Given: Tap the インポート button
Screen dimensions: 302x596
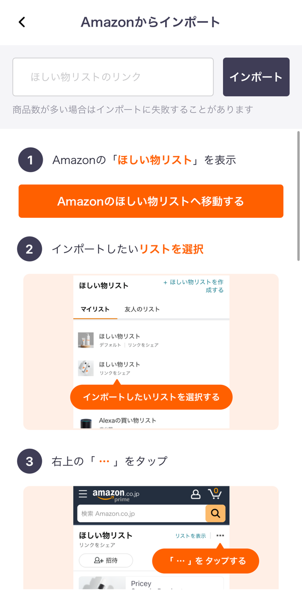Looking at the screenshot, I should pyautogui.click(x=256, y=77).
